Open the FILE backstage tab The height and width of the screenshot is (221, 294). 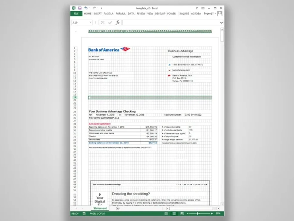tap(76, 14)
